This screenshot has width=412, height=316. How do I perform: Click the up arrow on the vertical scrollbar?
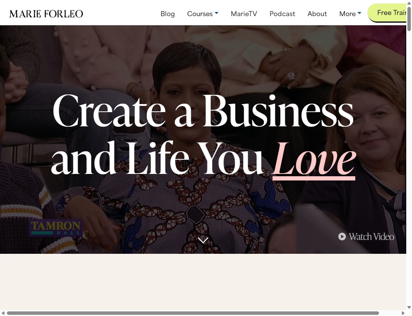coord(409,3)
